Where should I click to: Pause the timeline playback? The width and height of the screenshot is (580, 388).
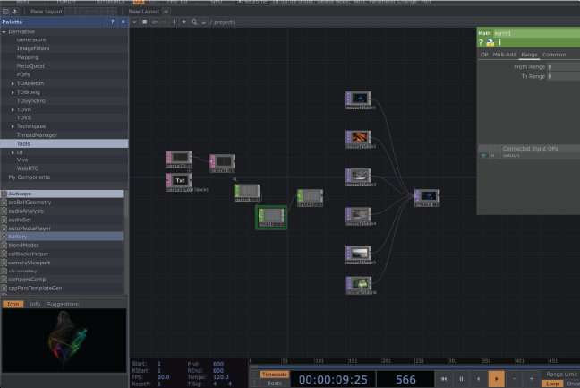click(462, 379)
